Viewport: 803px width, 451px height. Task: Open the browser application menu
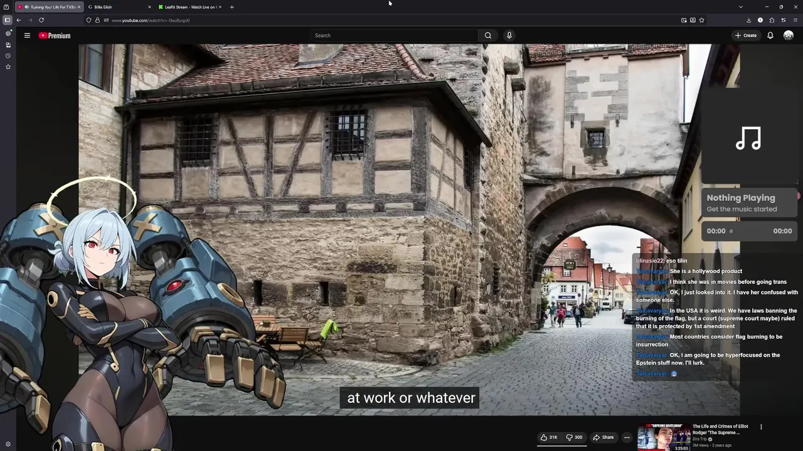point(795,20)
